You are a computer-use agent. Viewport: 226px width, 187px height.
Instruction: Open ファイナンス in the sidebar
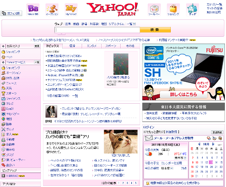(13, 99)
